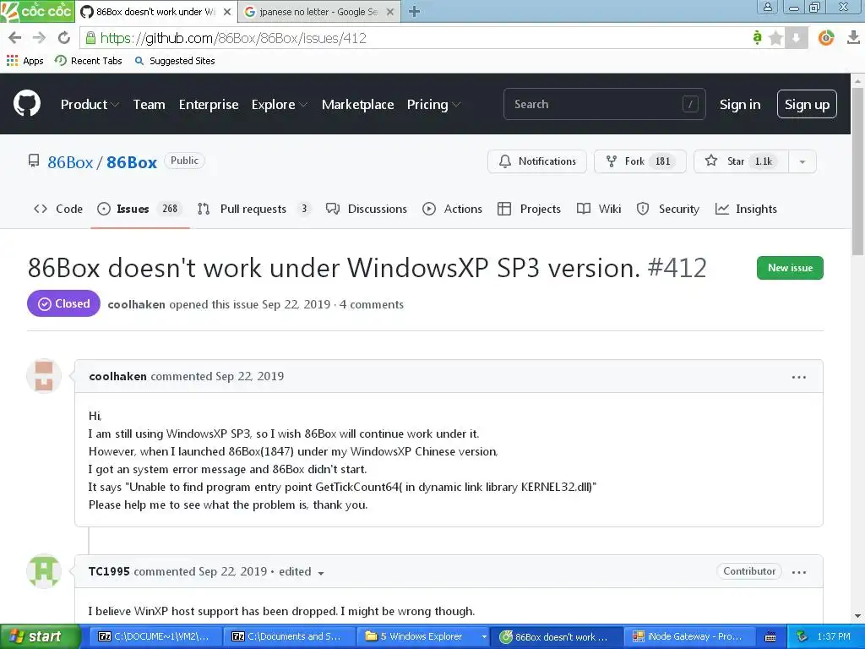Screen dimensions: 865x649
Task: Focus the GitHub search field
Action: click(x=604, y=104)
